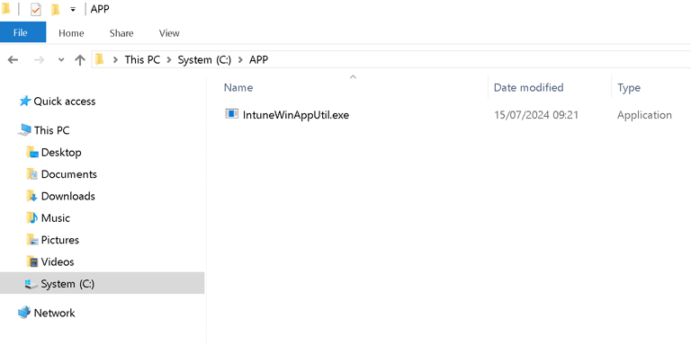This screenshot has width=691, height=345.
Task: Go up one folder level
Action: 80,60
